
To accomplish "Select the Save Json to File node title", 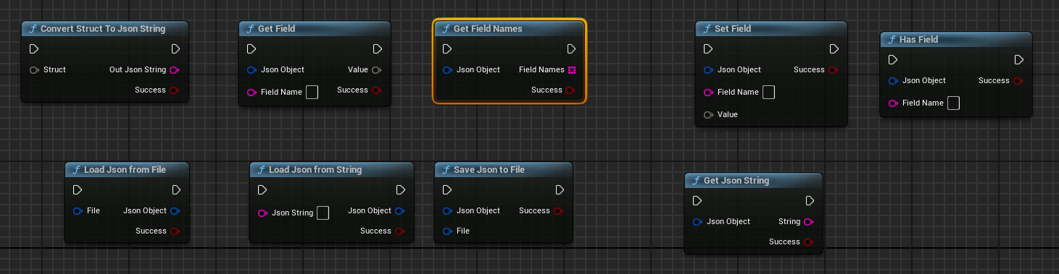I will tap(489, 170).
